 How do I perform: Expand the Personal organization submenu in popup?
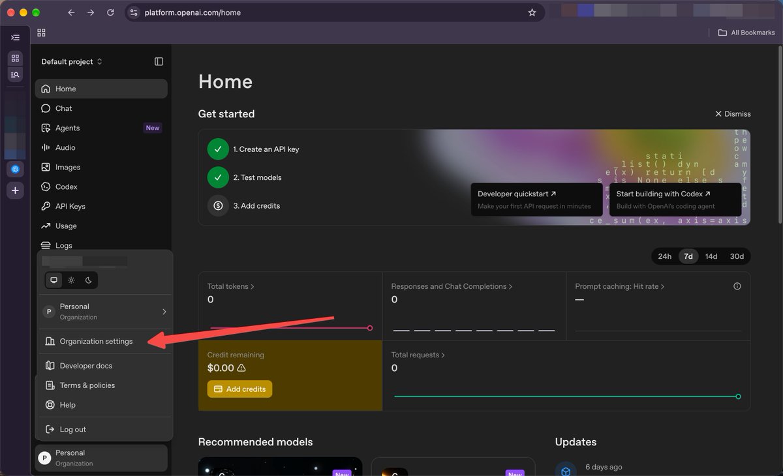point(104,312)
